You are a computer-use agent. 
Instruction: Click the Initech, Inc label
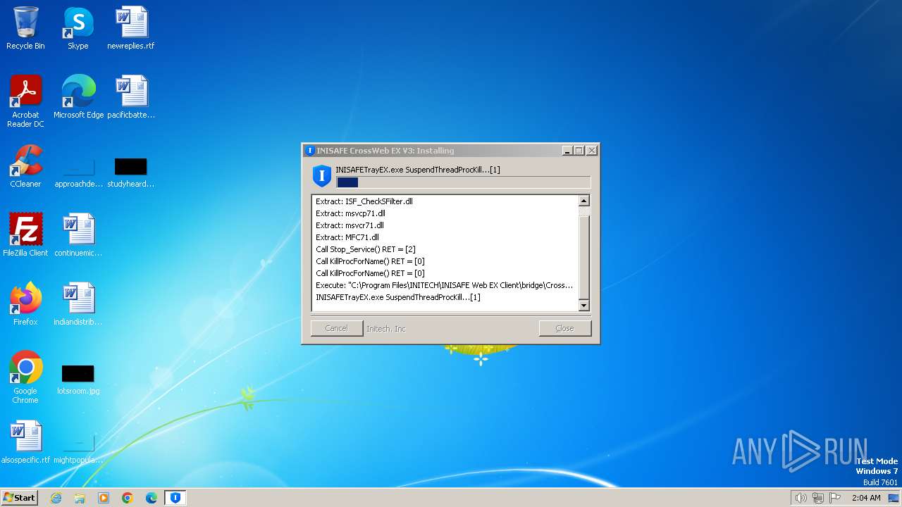(x=386, y=329)
